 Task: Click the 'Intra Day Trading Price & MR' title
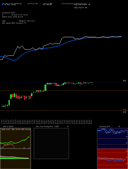pyautogui.click(x=47, y=126)
